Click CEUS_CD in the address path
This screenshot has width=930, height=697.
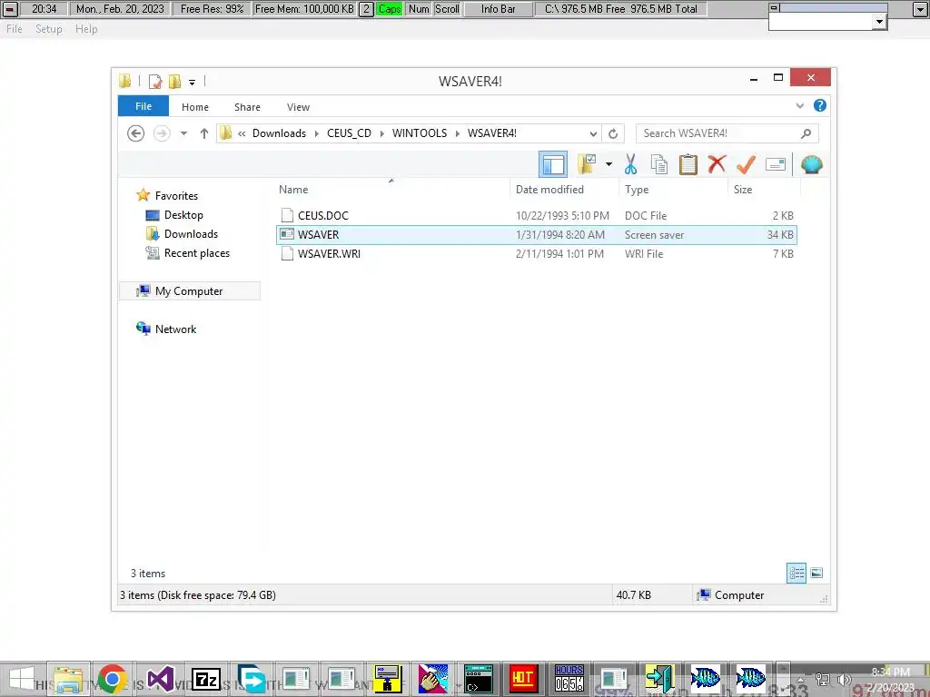(x=349, y=133)
